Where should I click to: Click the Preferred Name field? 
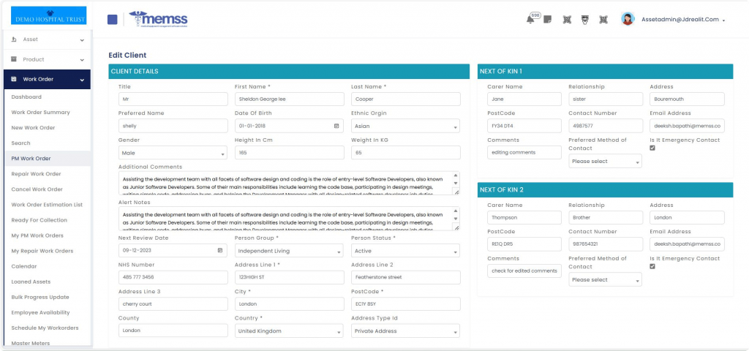pyautogui.click(x=173, y=126)
